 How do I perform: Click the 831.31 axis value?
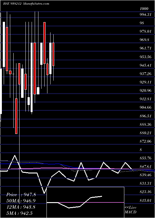[145, 184]
